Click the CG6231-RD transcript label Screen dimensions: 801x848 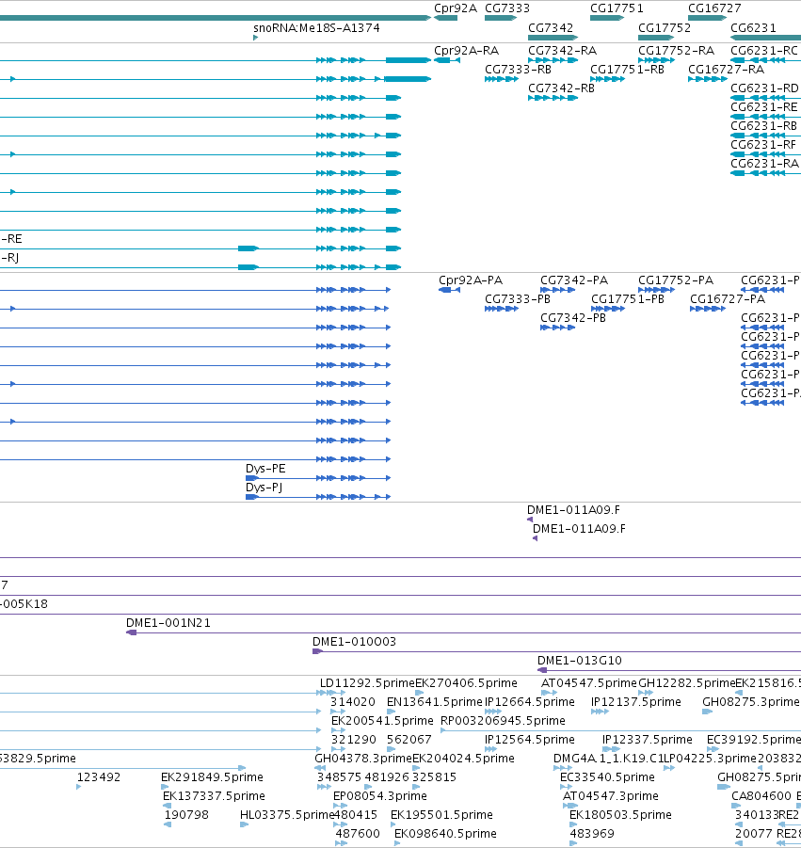point(764,88)
